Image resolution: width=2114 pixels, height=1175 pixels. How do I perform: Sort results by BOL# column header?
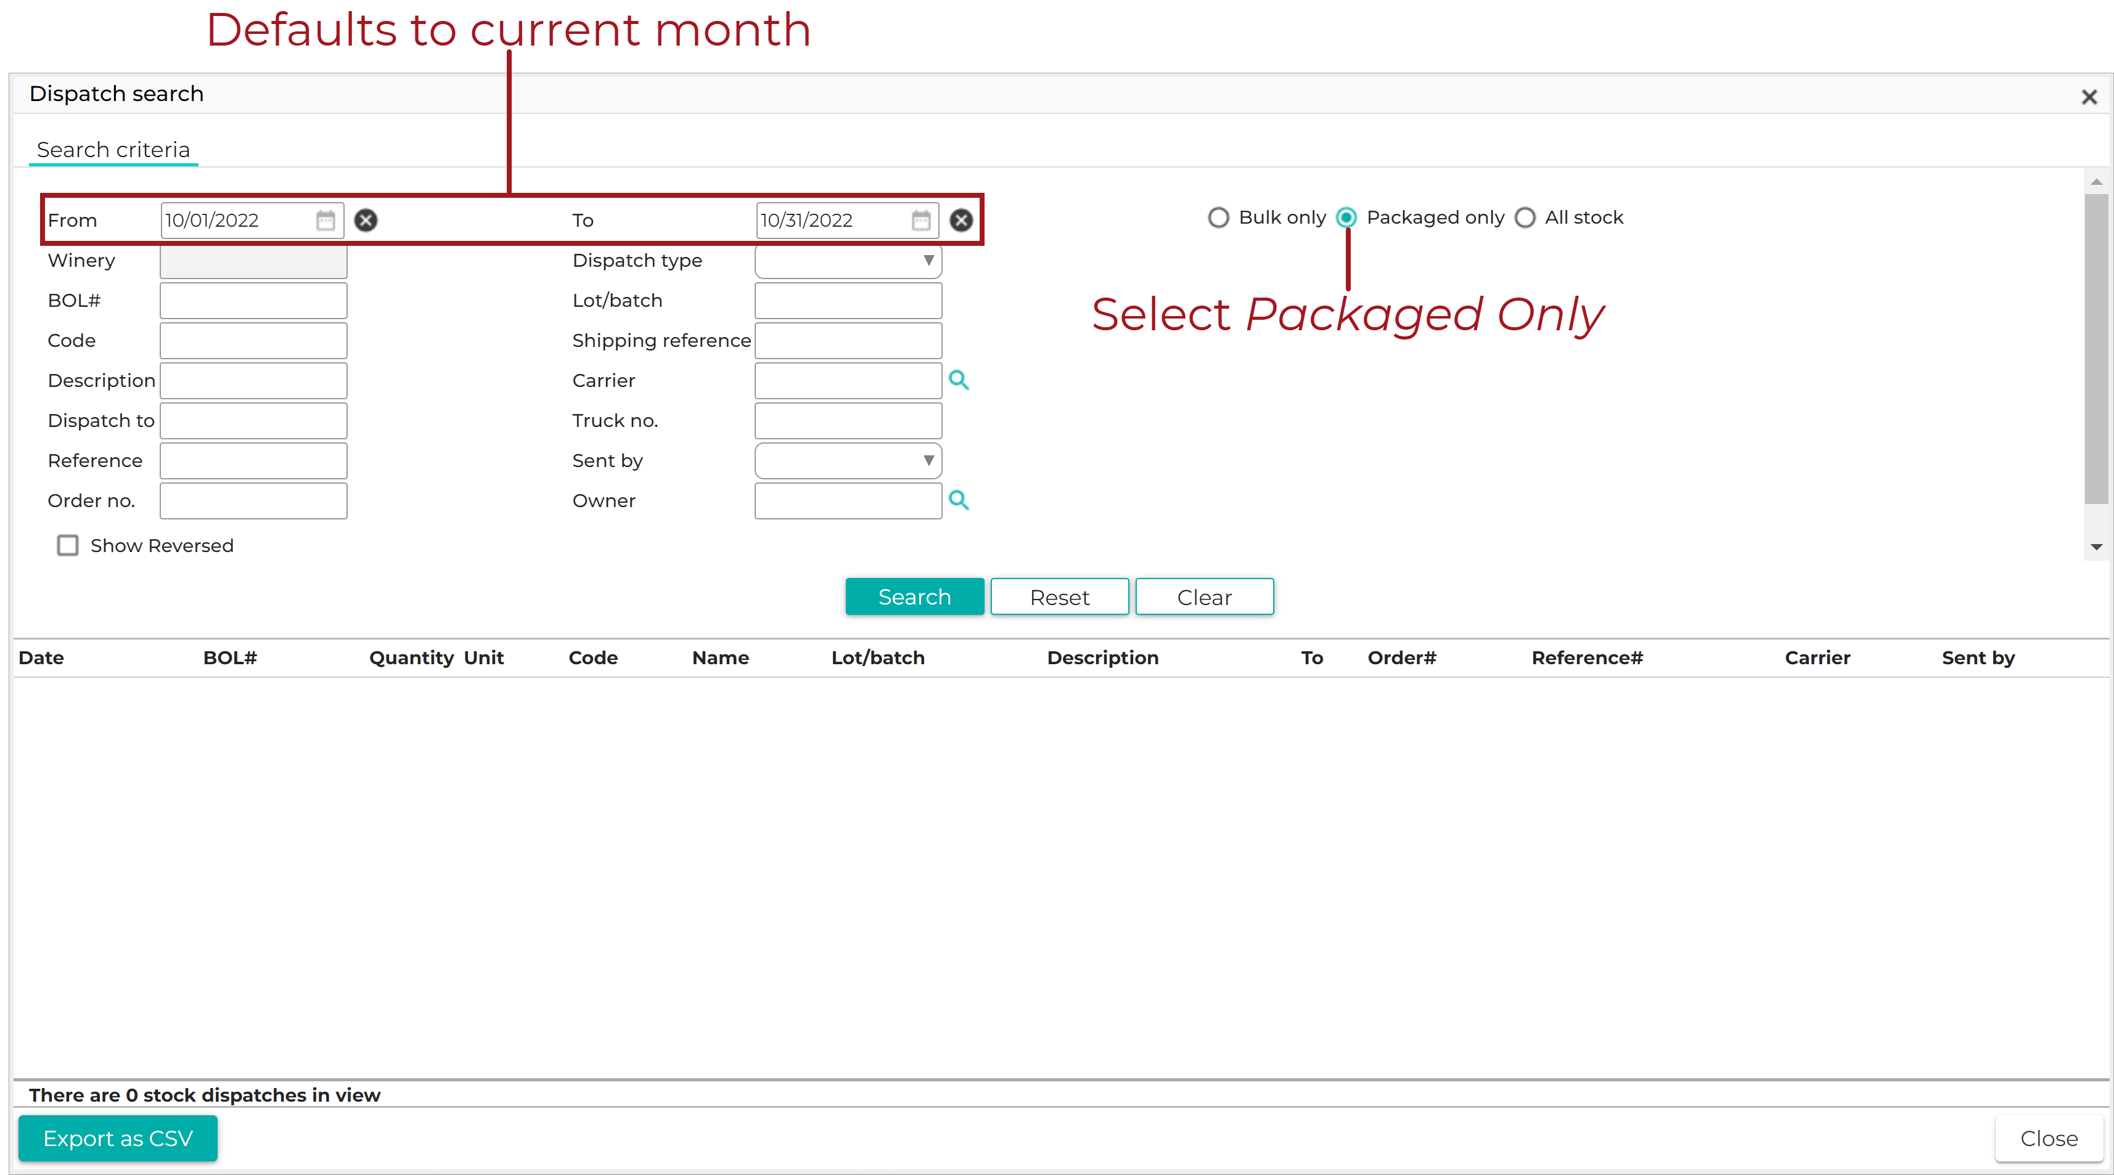click(230, 657)
